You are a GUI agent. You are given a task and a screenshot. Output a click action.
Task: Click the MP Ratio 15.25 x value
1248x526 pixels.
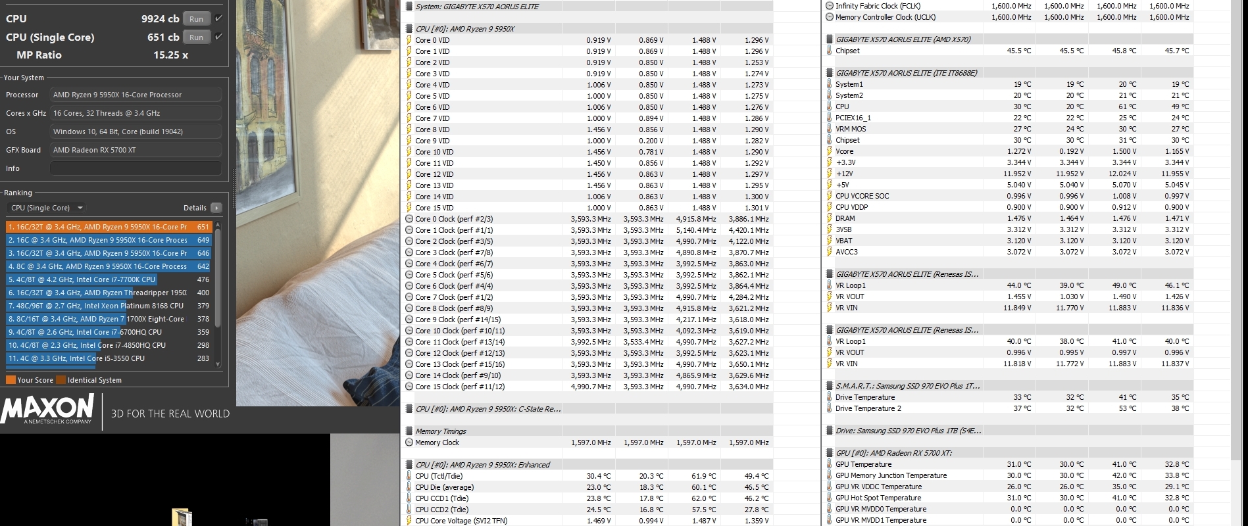[x=171, y=55]
